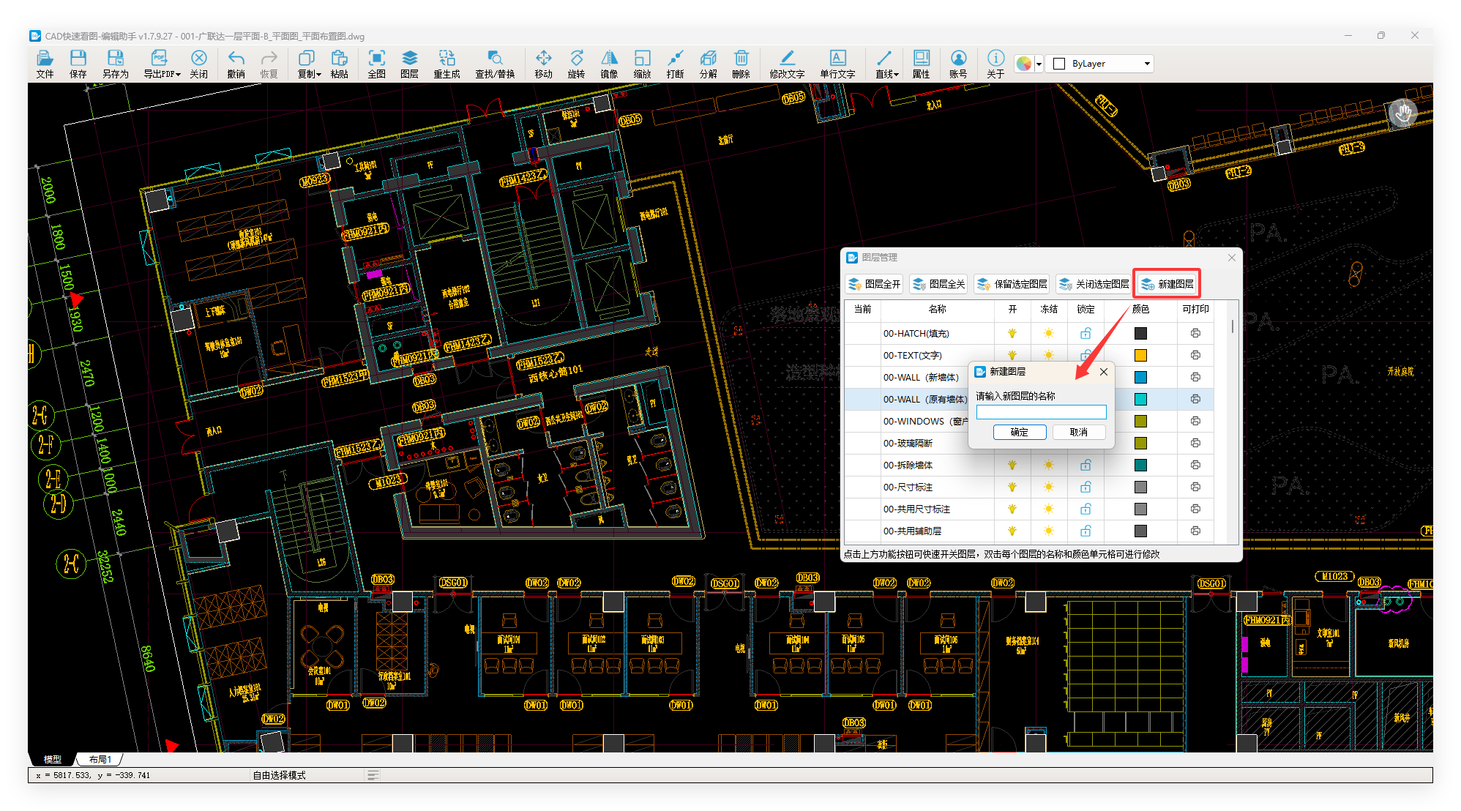
Task: Switch to the 模型 model tab
Action: tap(53, 760)
